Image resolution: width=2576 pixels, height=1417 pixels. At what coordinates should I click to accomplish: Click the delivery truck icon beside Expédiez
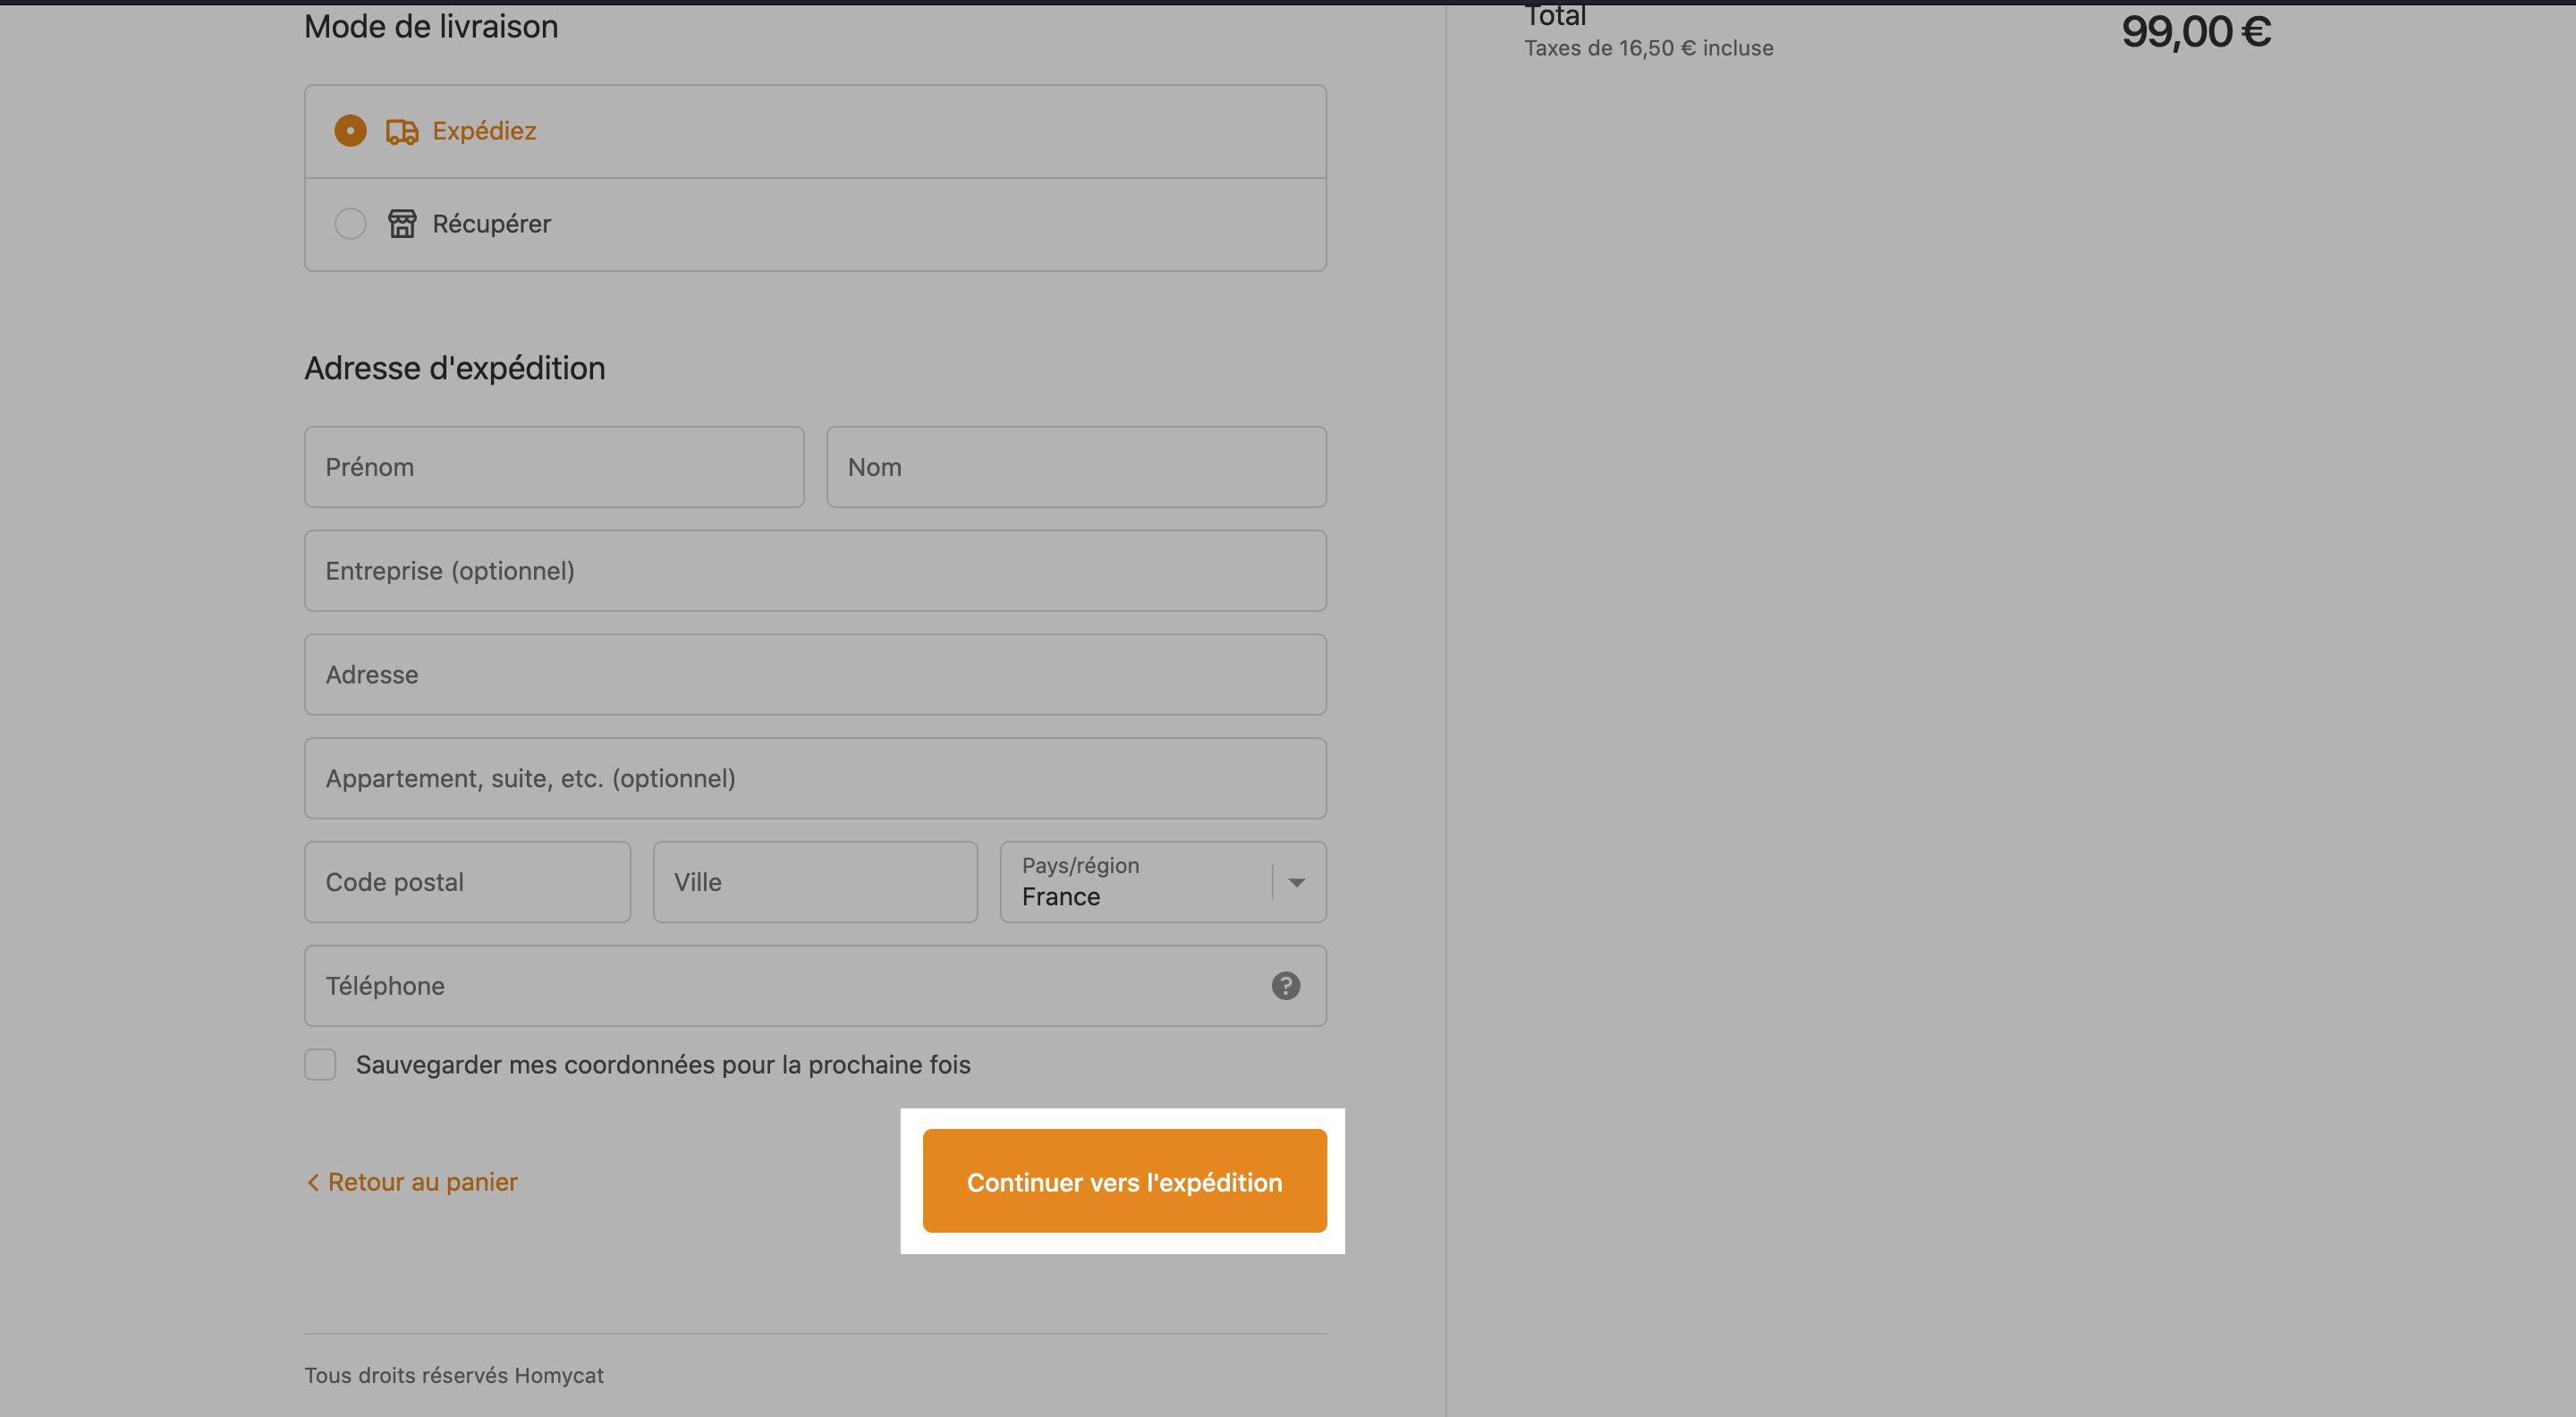pos(402,131)
